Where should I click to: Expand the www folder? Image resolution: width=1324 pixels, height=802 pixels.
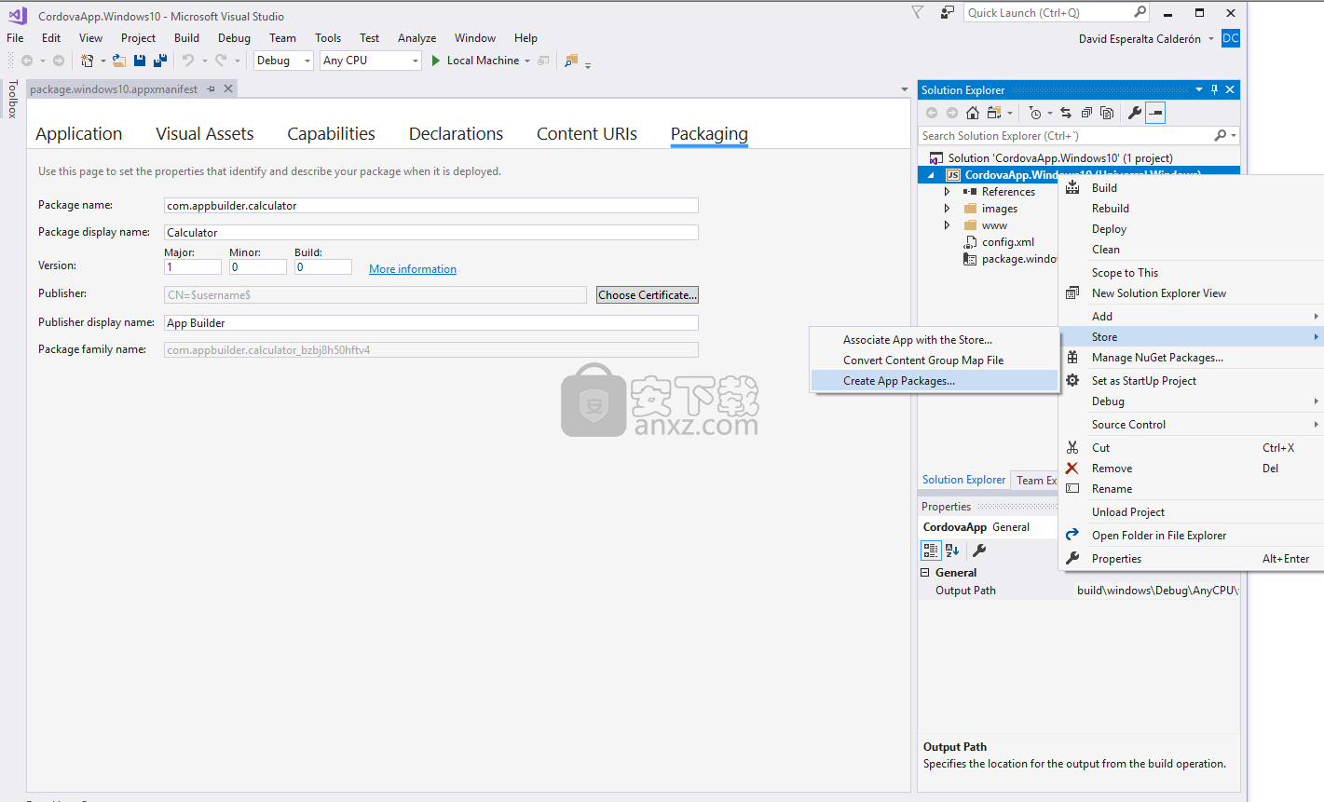(x=947, y=225)
